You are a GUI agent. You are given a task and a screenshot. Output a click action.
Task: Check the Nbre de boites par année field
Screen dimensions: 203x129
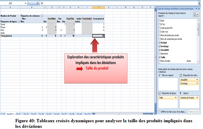(159, 35)
